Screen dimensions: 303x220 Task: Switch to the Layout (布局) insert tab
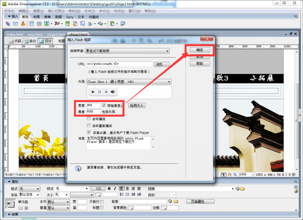pos(36,17)
